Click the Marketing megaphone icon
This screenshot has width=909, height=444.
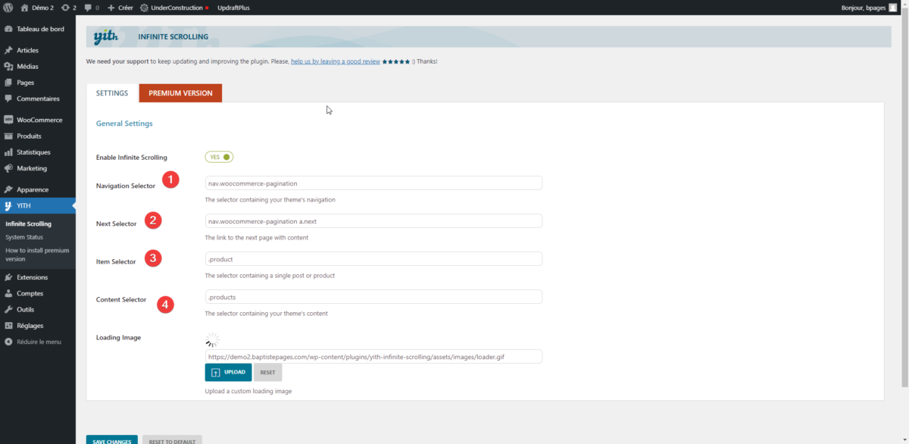tap(8, 168)
